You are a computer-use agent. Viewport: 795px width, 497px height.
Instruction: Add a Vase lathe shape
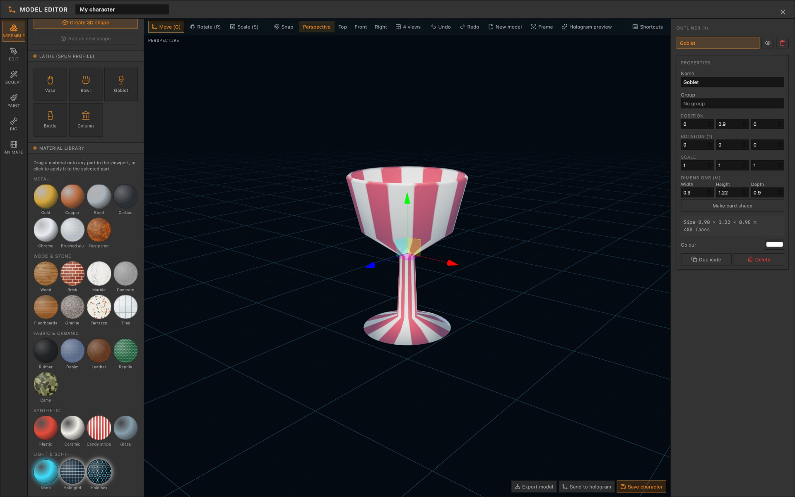click(x=50, y=84)
